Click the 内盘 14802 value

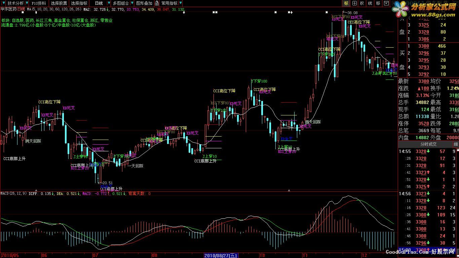pyautogui.click(x=422, y=138)
